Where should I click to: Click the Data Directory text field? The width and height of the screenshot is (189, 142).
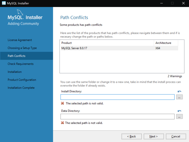pyautogui.click(x=117, y=116)
